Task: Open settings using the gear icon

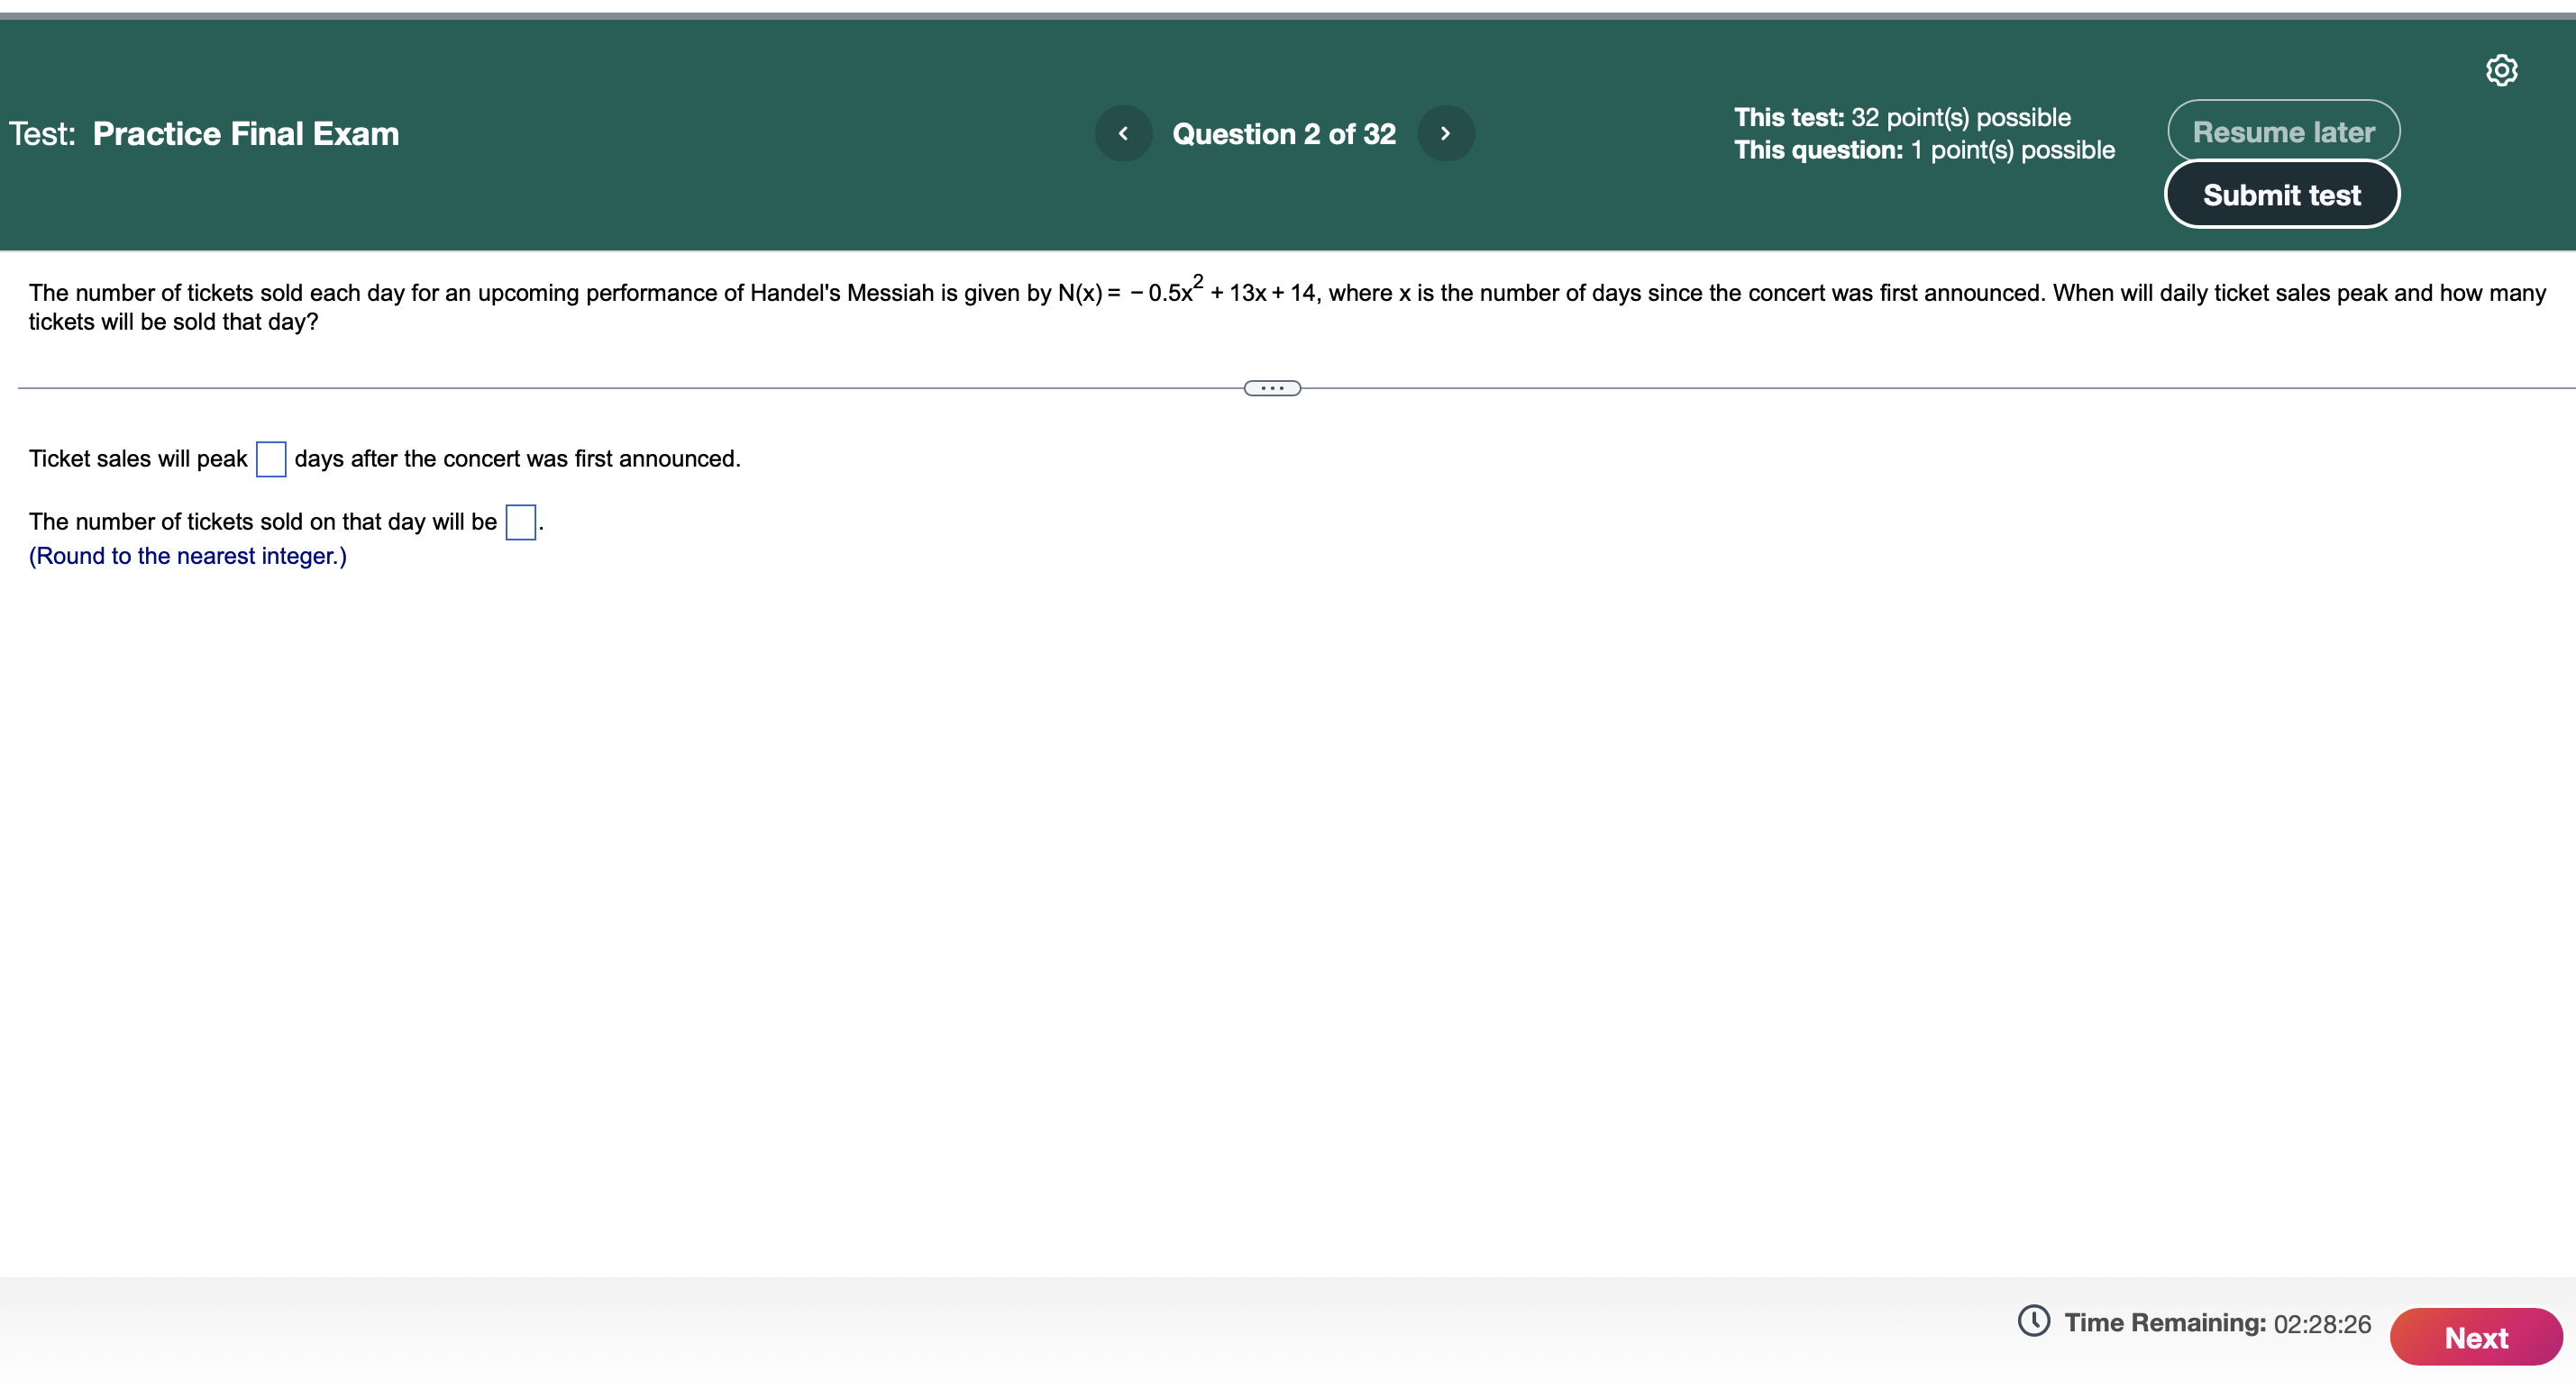Action: [2502, 69]
